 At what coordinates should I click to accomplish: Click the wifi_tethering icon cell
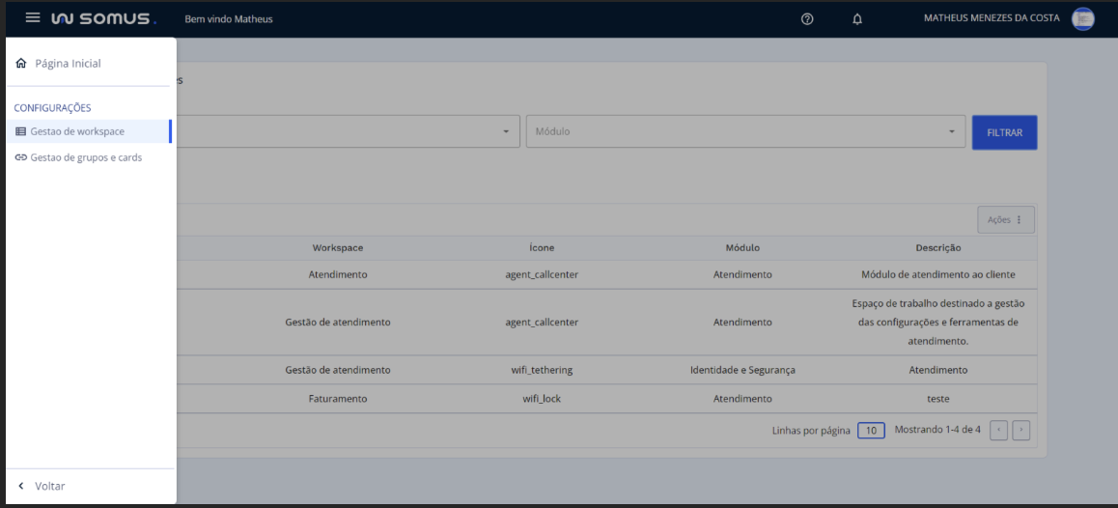[x=542, y=370]
